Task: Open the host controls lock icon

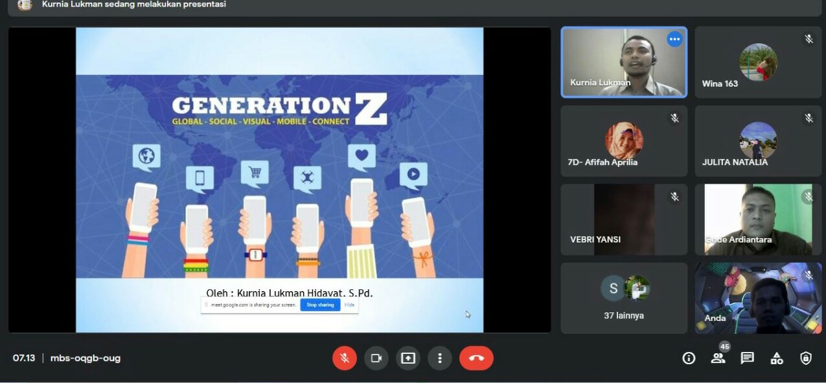Action: pos(806,358)
